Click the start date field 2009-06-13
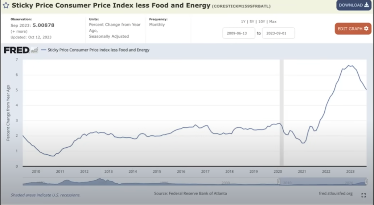This screenshot has height=205, width=374. [x=239, y=33]
